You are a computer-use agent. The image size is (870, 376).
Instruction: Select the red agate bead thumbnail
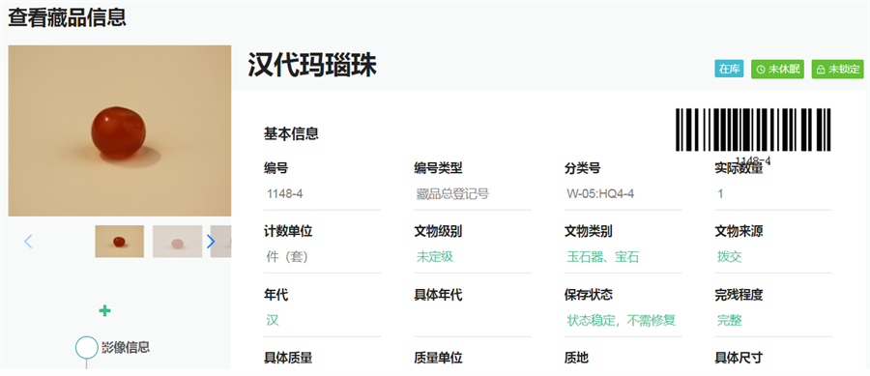119,242
